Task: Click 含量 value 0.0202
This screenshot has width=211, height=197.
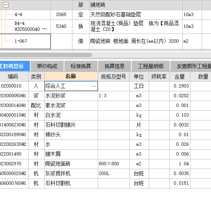Action: [x=180, y=96]
